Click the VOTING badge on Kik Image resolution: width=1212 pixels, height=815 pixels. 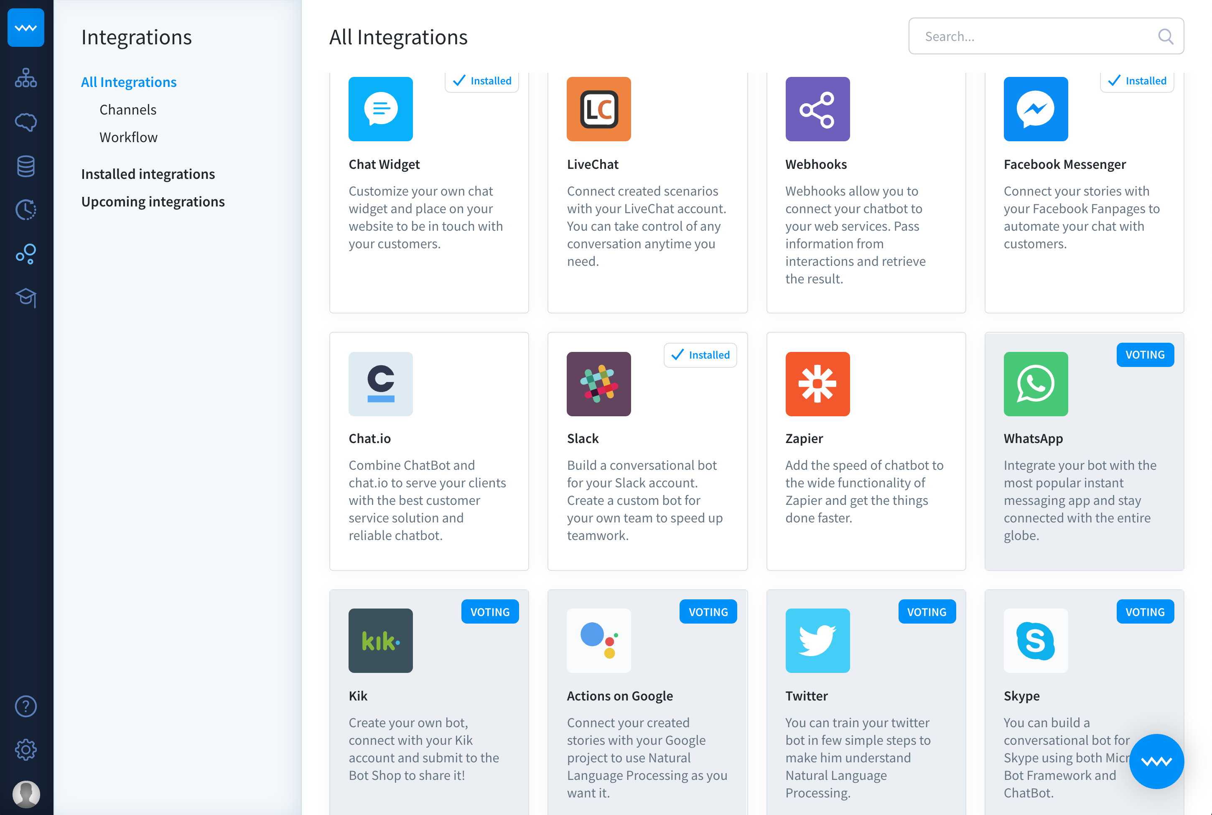(x=490, y=612)
